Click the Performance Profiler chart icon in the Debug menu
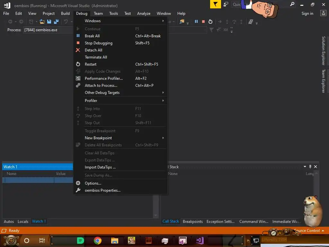 point(78,78)
